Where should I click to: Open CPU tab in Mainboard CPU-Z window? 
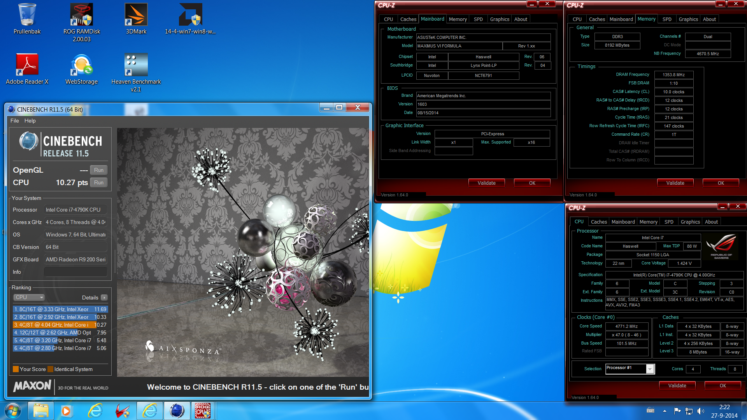(388, 19)
